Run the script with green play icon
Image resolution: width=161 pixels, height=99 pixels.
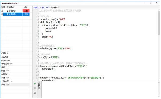pos(35,84)
